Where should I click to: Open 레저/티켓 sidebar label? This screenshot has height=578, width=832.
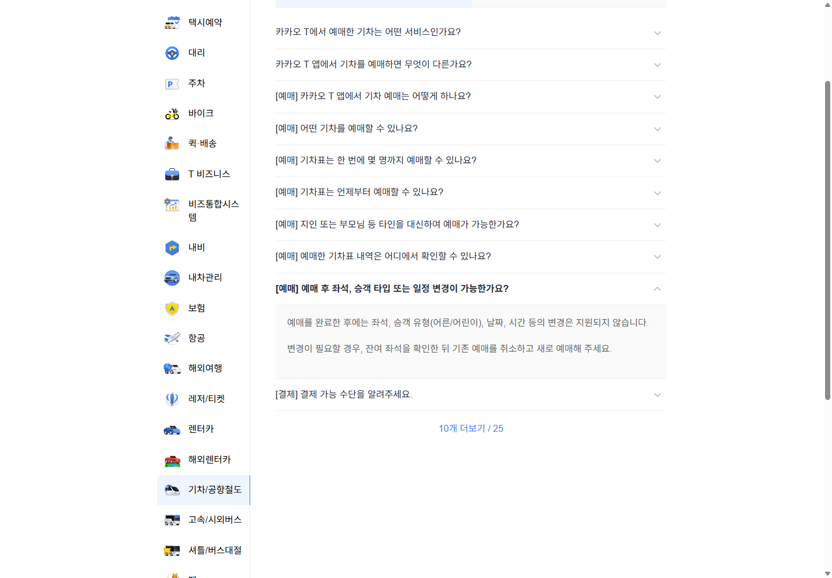point(206,399)
